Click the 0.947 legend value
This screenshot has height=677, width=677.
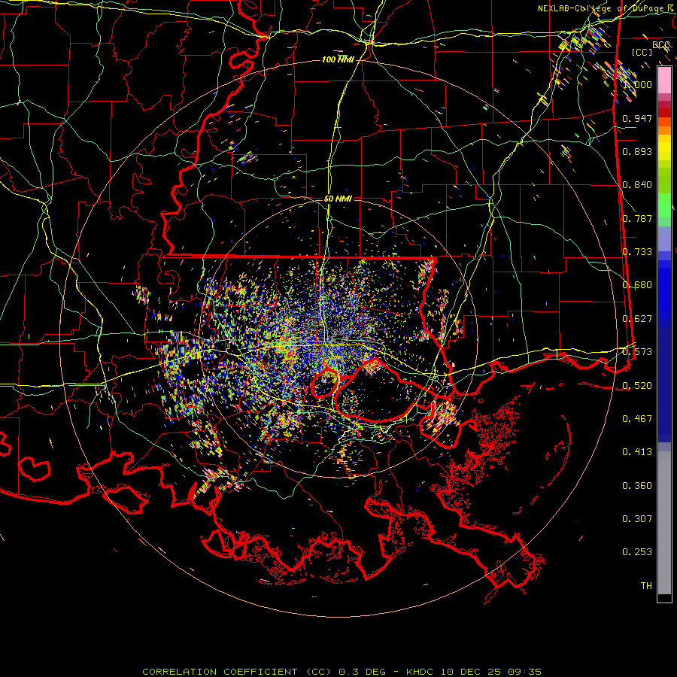click(x=637, y=118)
